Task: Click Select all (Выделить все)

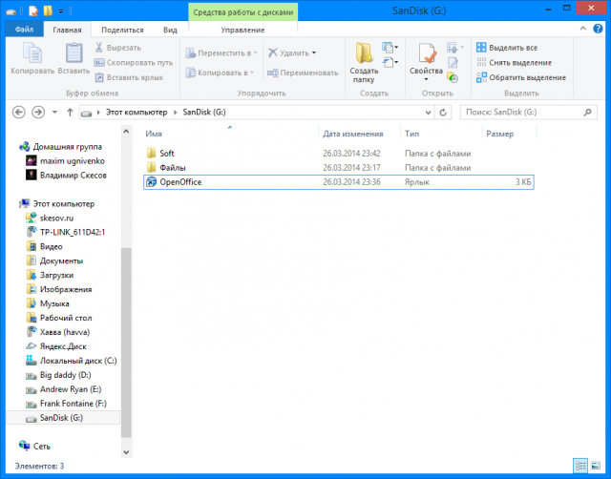Action: 507,48
